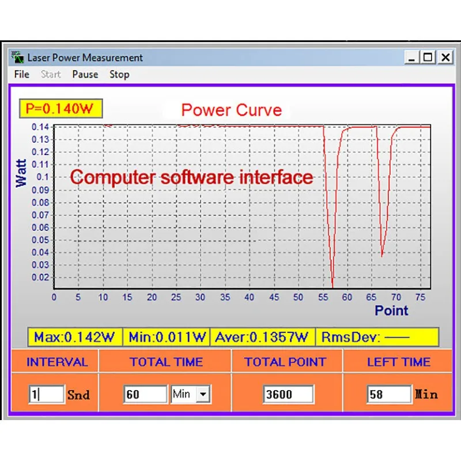This screenshot has width=461, height=461.
Task: Click the interval seconds input field
Action: tap(47, 394)
